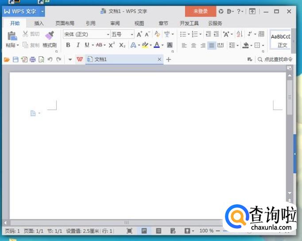Toggle justified paragraph alignment
Viewport: 302px width, 241px height.
(212, 46)
